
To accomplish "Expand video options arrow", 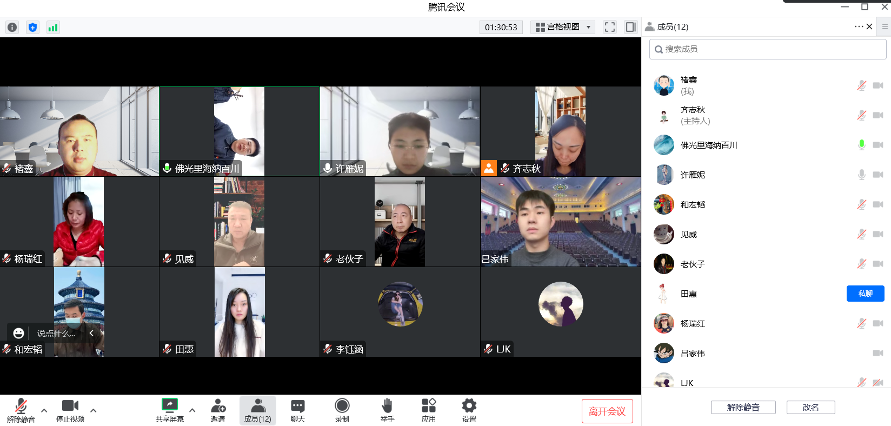I will pyautogui.click(x=94, y=410).
